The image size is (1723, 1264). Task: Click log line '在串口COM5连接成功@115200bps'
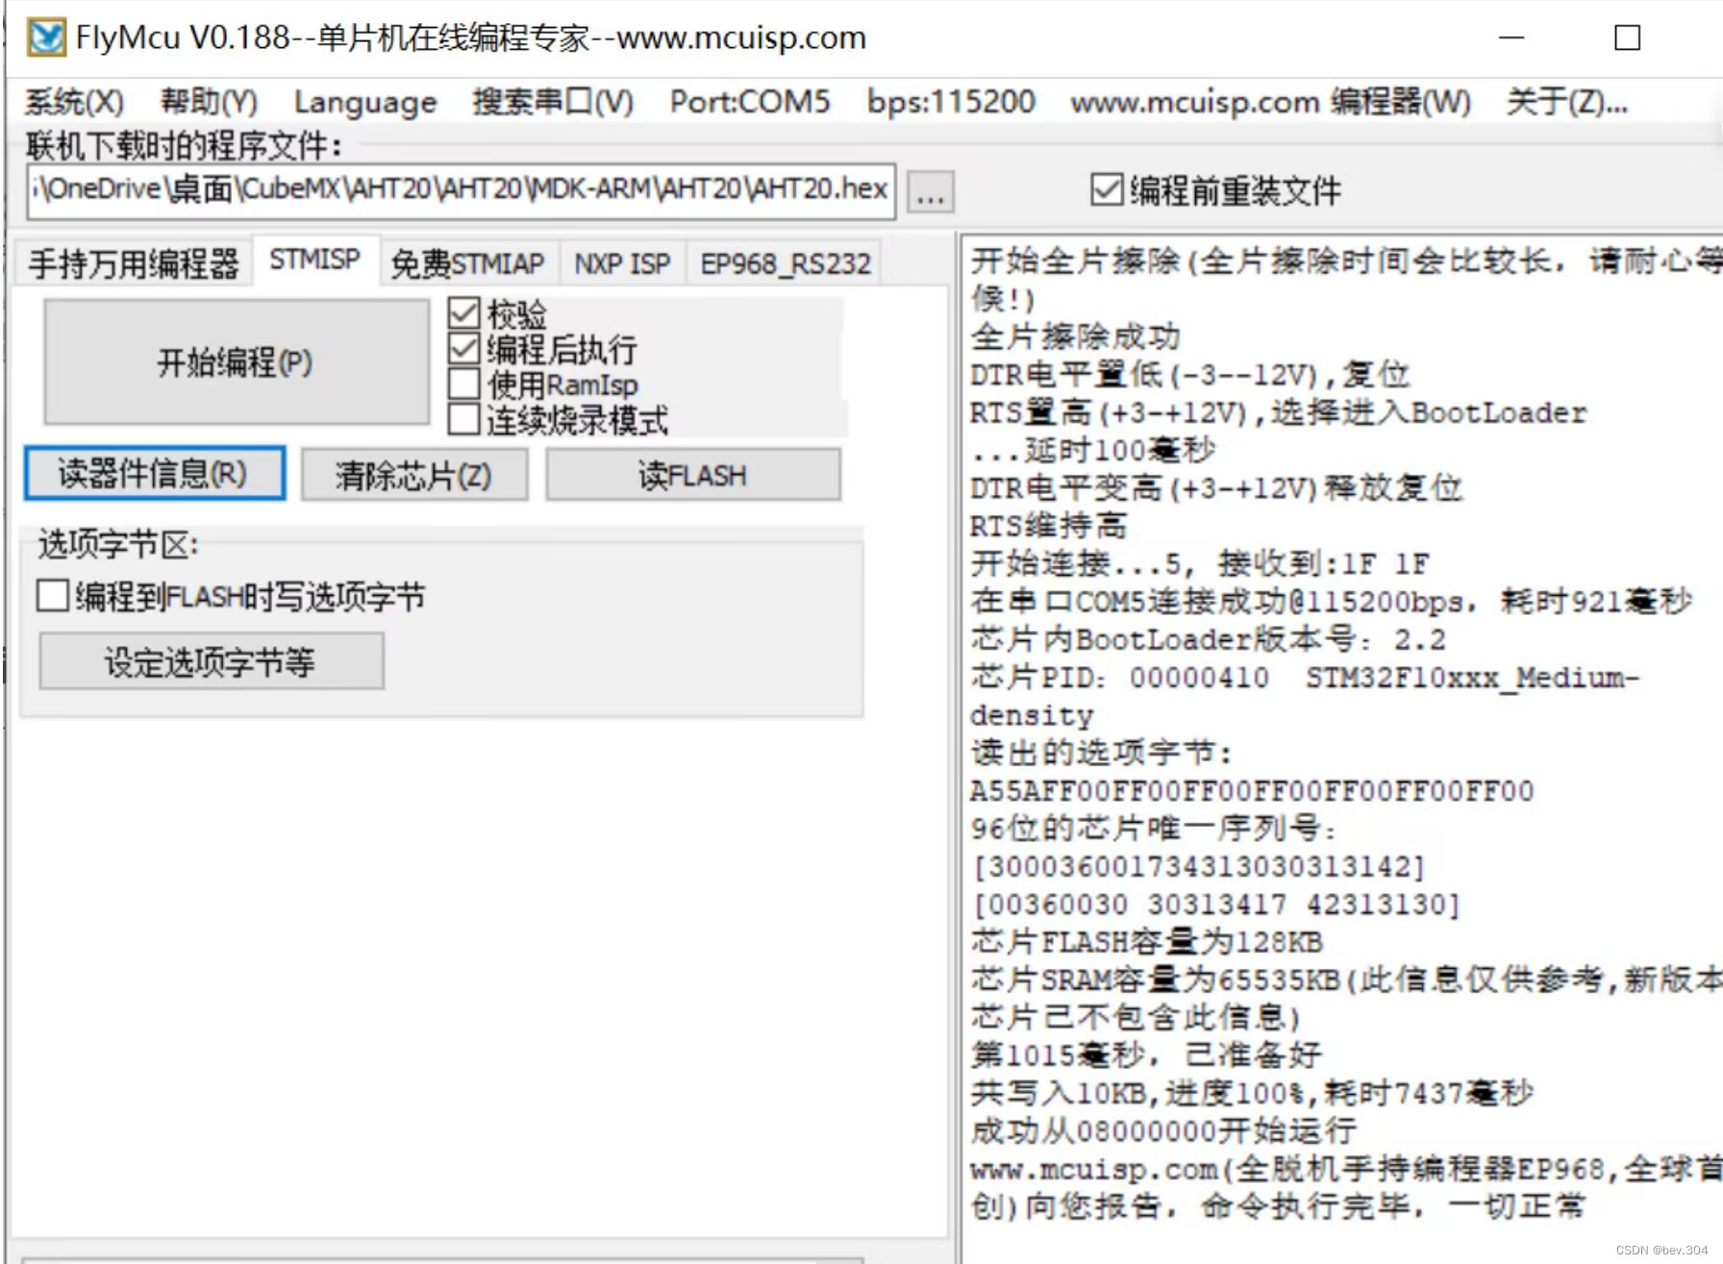pyautogui.click(x=1221, y=602)
